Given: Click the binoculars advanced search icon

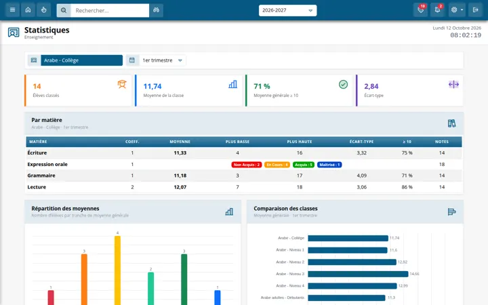Looking at the screenshot, I should (x=157, y=10).
